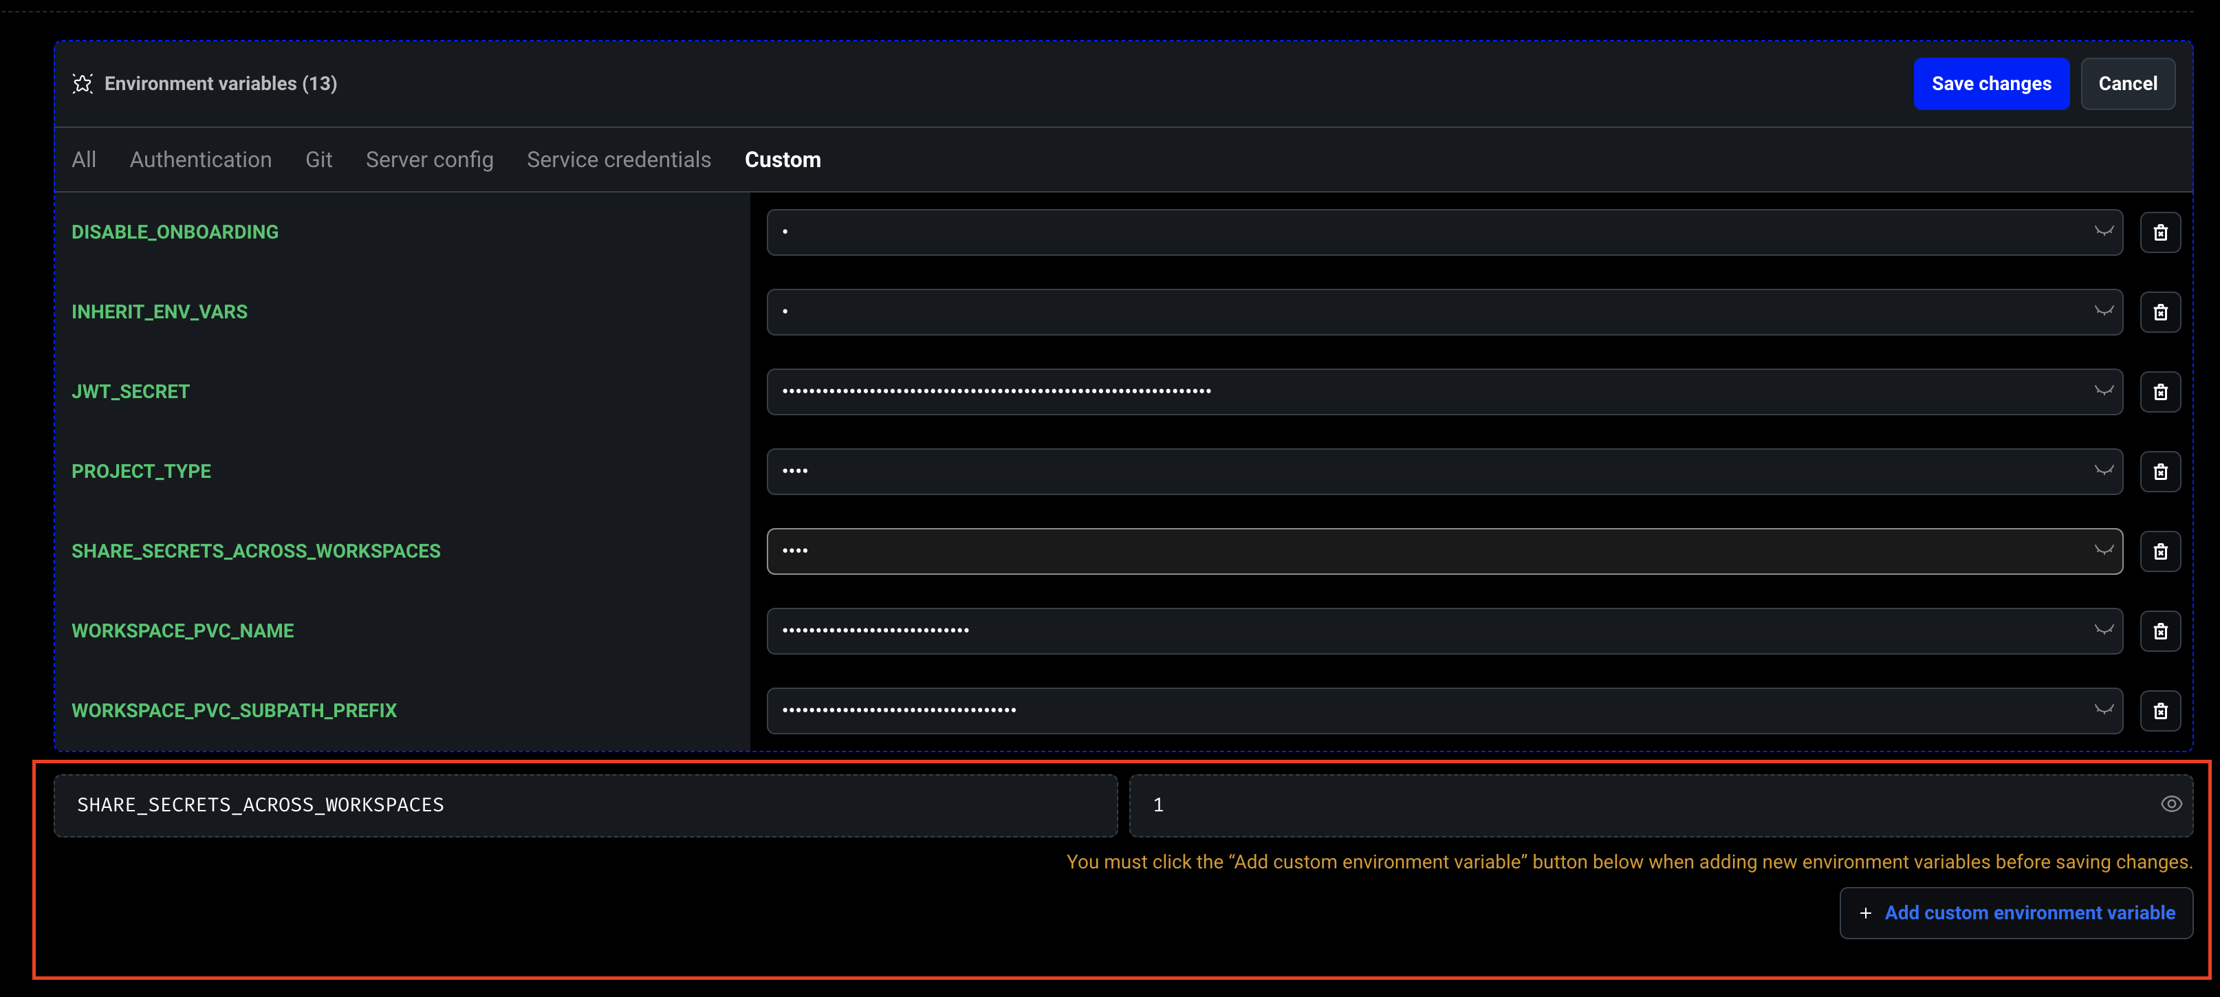Edit the DISABLE_ONBOARDING value field
The width and height of the screenshot is (2220, 997).
[1444, 232]
